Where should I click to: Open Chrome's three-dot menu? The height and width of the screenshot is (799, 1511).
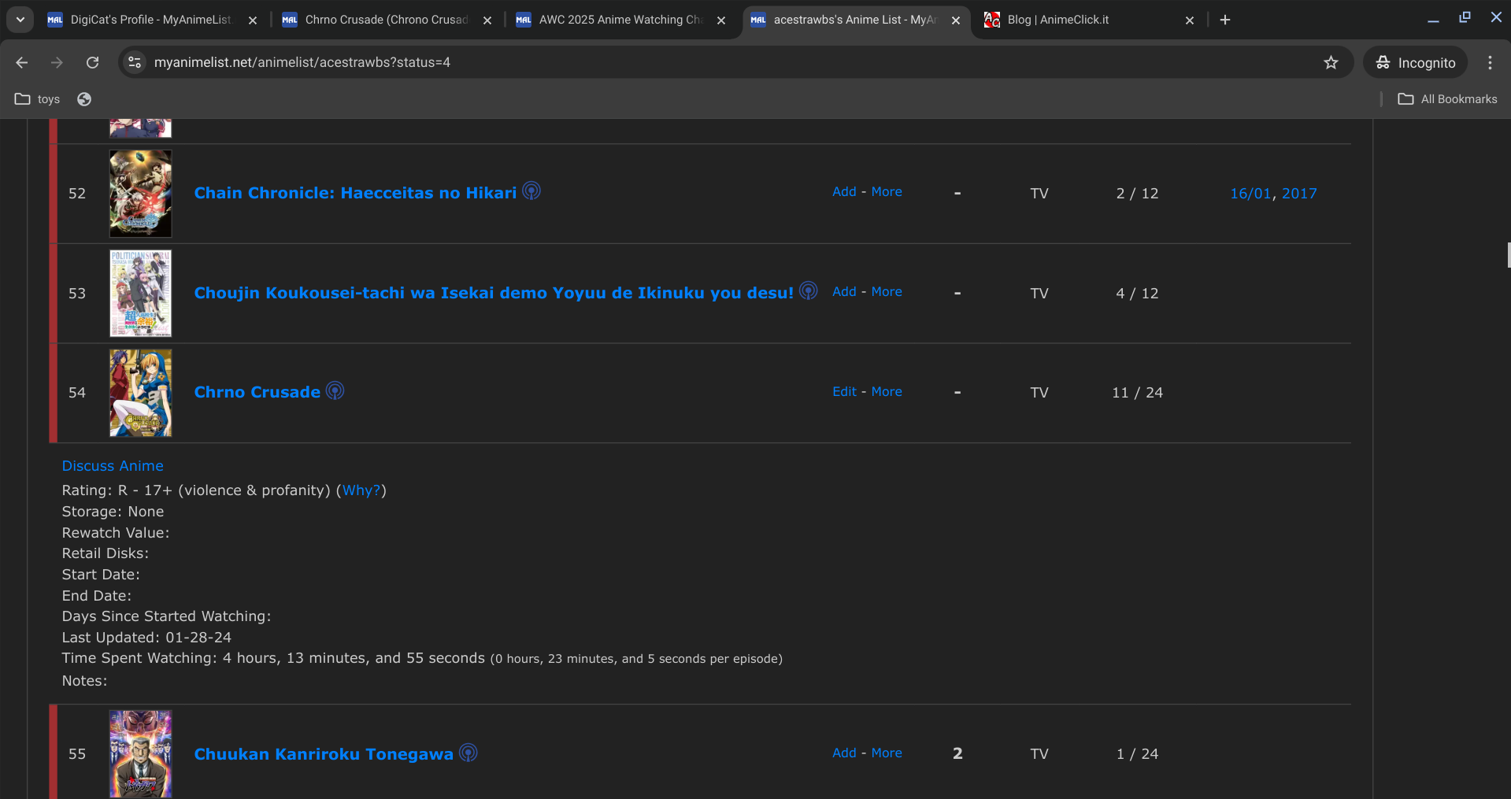pyautogui.click(x=1490, y=63)
